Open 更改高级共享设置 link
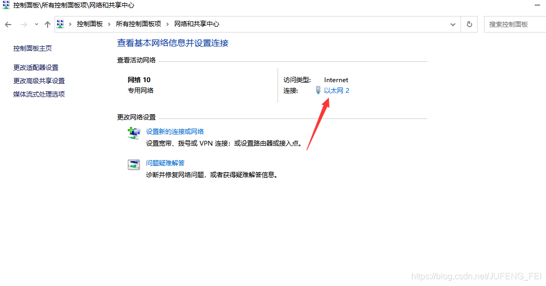This screenshot has height=286, width=546. tap(39, 81)
